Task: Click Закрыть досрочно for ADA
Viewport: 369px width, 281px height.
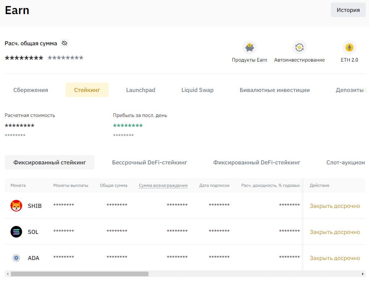Action: (x=335, y=258)
